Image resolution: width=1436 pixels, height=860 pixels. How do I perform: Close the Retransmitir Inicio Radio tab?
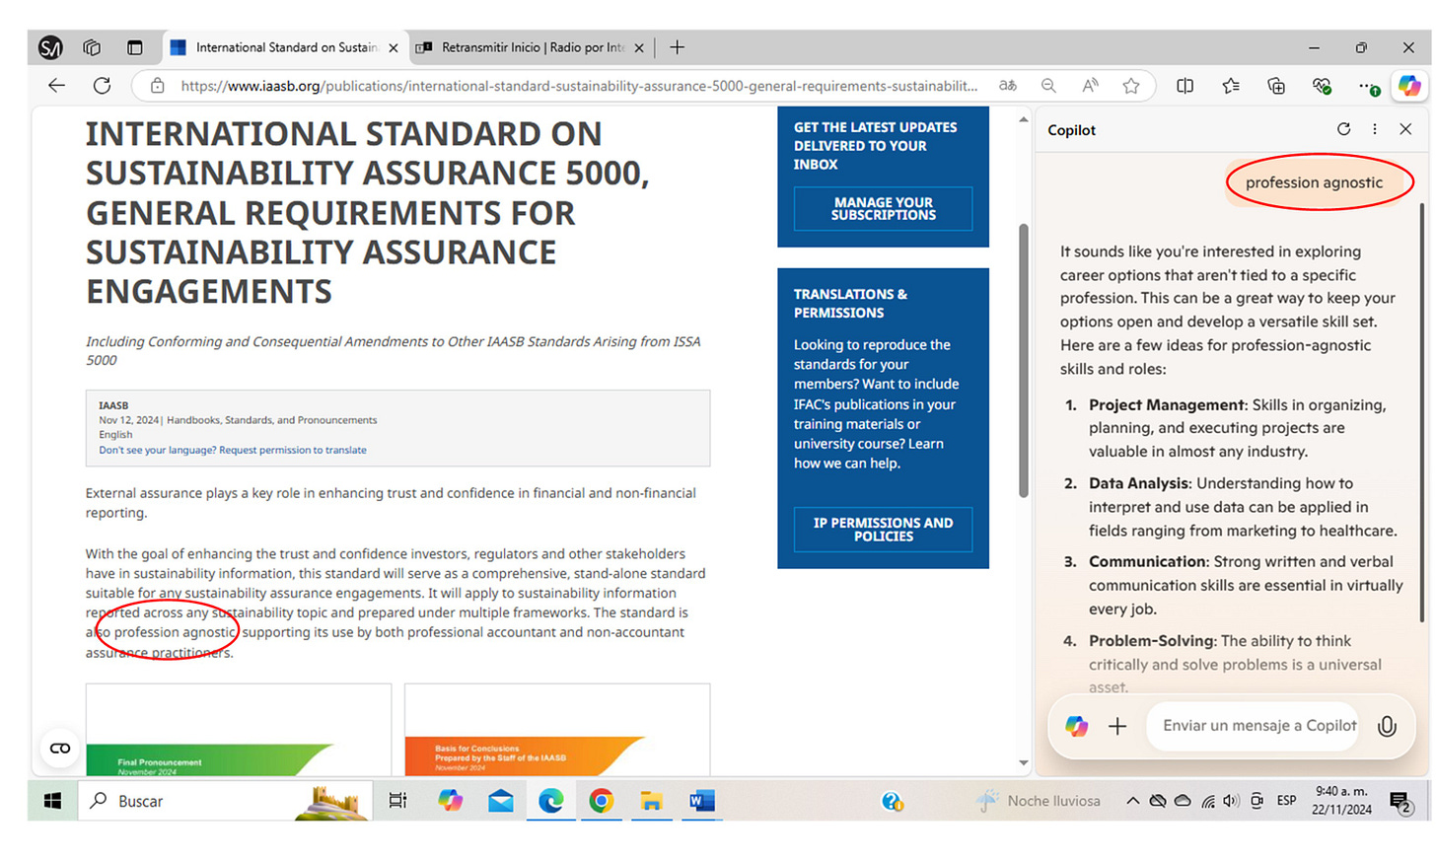[639, 47]
